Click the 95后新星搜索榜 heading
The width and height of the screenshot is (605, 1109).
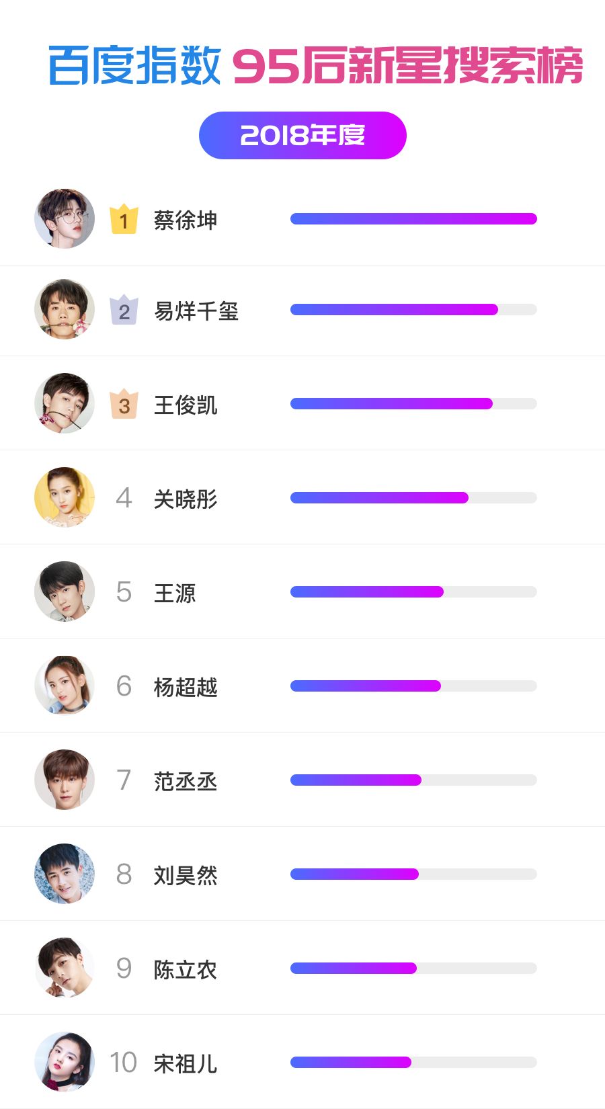[x=407, y=66]
